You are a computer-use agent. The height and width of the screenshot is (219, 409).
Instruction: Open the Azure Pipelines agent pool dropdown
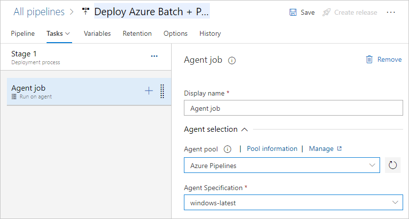coord(281,165)
